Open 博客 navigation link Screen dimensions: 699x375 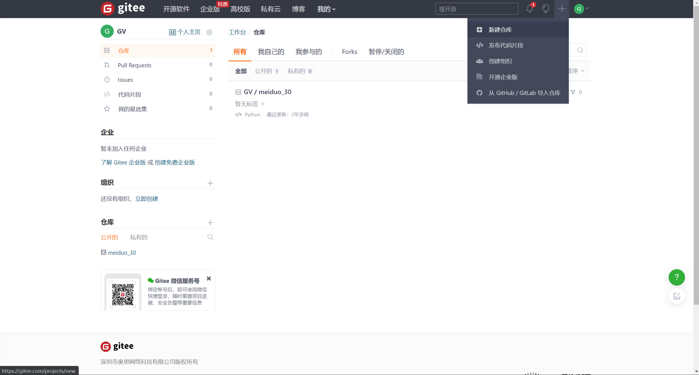[x=298, y=9]
